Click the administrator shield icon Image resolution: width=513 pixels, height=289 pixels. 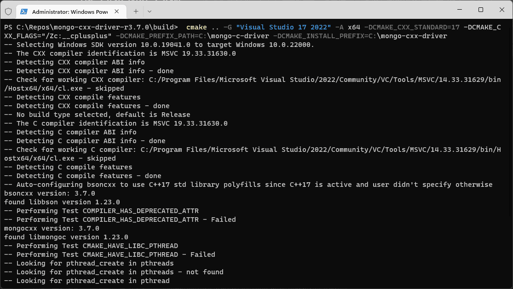tap(8, 11)
